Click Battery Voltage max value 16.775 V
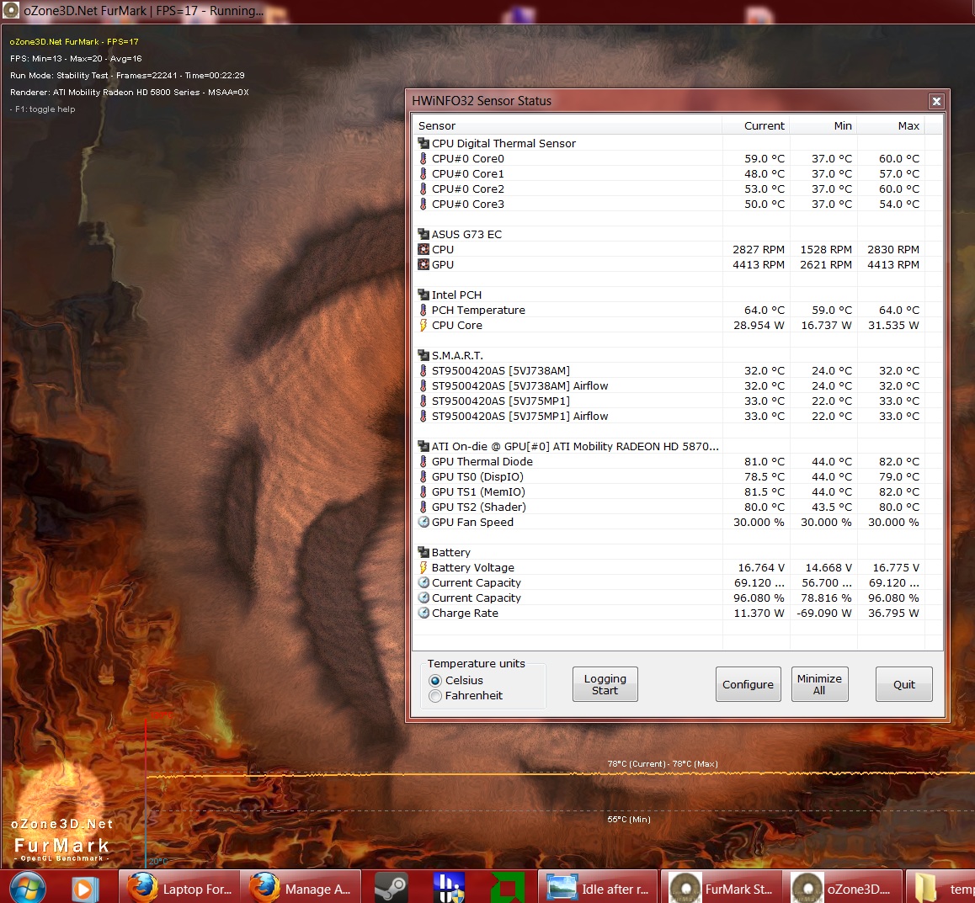The height and width of the screenshot is (903, 975). point(895,567)
